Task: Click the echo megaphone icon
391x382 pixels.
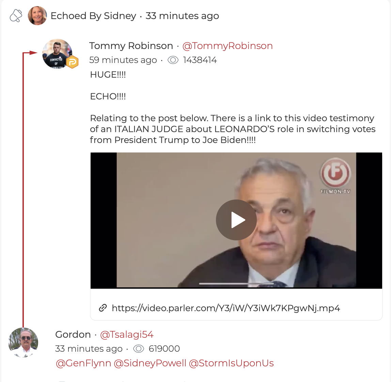Action: coord(16,16)
